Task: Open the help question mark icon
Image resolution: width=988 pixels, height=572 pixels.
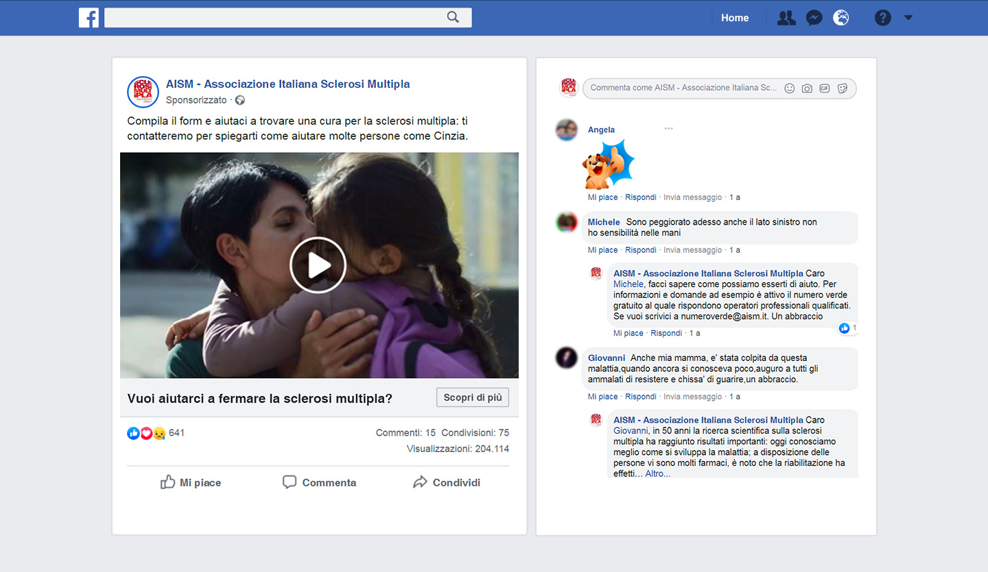Action: coord(883,18)
